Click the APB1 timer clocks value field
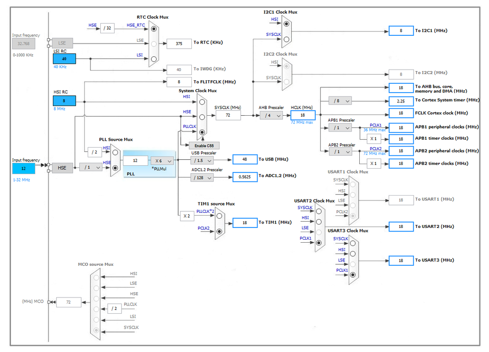Image resolution: width=489 pixels, height=352 pixels. pos(401,139)
